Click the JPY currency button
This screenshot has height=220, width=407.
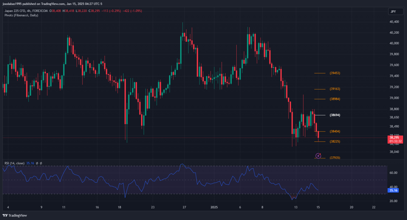click(x=393, y=11)
